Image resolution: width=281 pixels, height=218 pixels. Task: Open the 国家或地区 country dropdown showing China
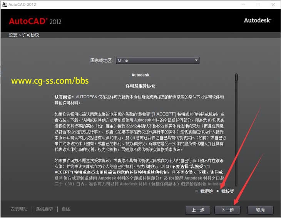[157, 60]
